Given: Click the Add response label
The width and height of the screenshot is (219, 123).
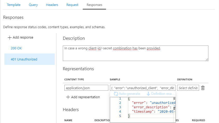Looking at the screenshot, I should coord(23,37).
